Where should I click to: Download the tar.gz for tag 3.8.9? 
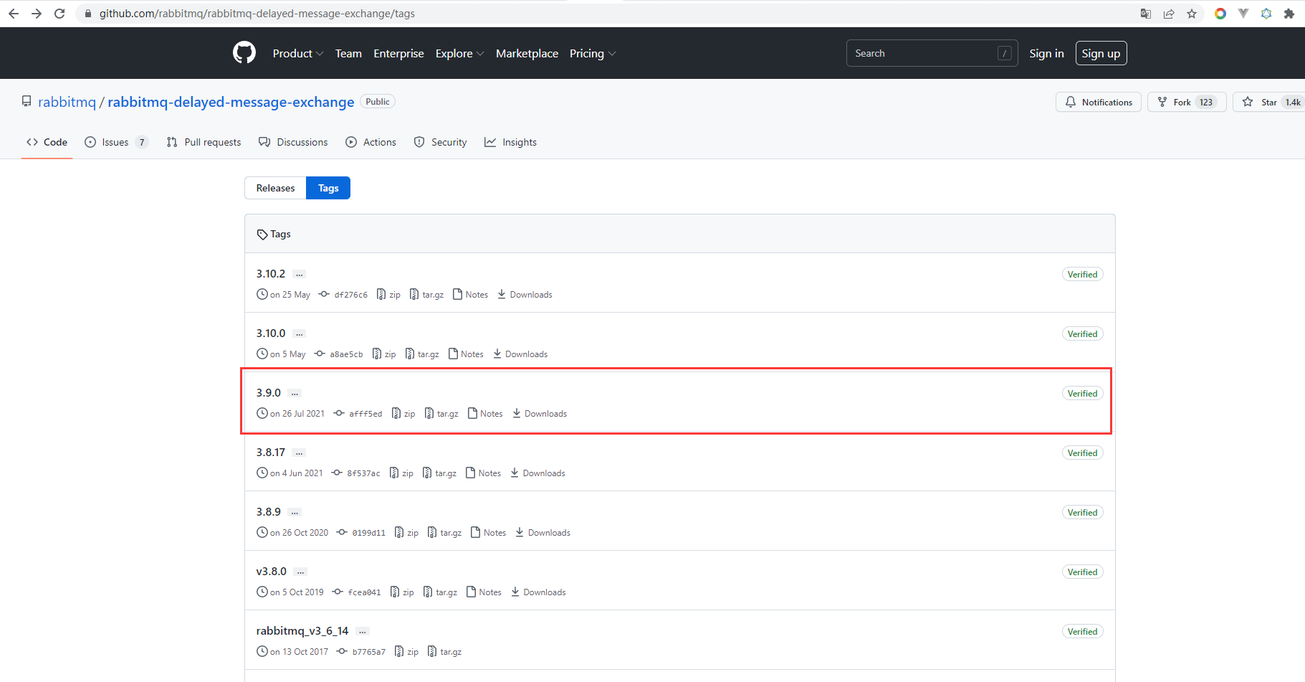coord(444,533)
